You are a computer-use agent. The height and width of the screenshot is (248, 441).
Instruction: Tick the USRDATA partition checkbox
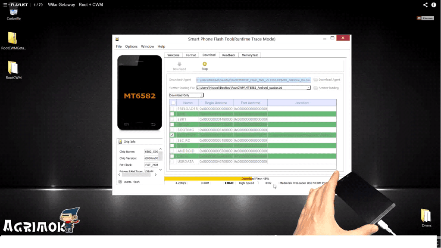pyautogui.click(x=172, y=161)
